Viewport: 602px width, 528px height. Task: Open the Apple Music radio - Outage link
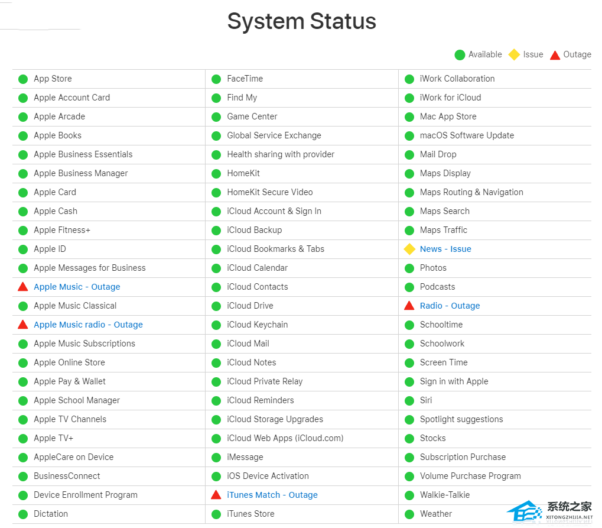(x=88, y=325)
